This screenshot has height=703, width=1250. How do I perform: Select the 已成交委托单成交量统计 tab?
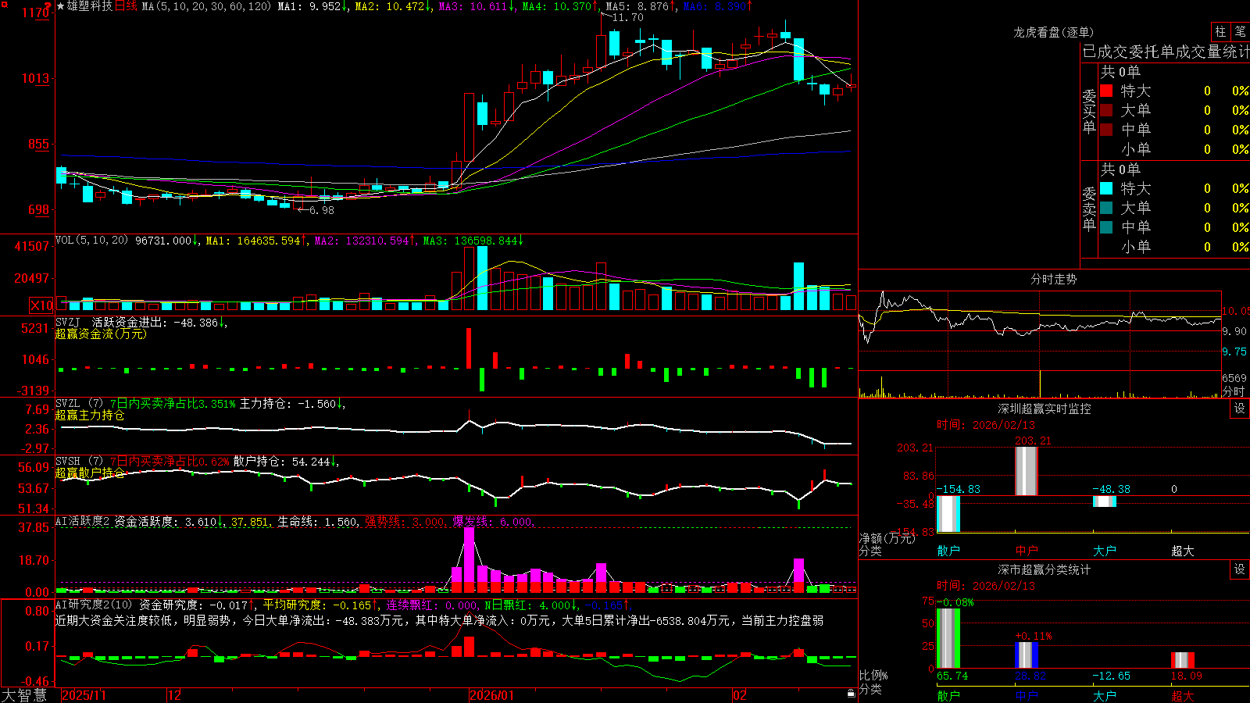(x=1166, y=52)
